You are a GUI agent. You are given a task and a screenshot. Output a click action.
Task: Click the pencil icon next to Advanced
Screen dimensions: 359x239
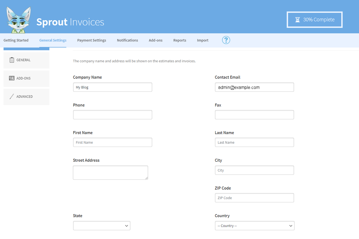click(12, 96)
